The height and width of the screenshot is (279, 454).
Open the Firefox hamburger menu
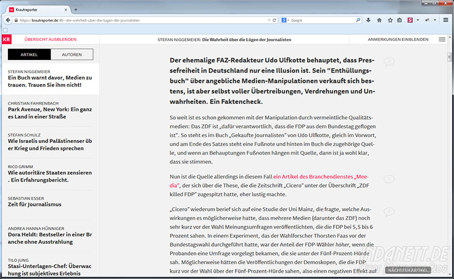click(445, 20)
